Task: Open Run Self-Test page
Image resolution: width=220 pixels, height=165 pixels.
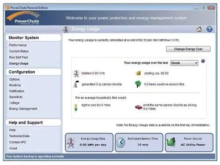Action: point(18,57)
